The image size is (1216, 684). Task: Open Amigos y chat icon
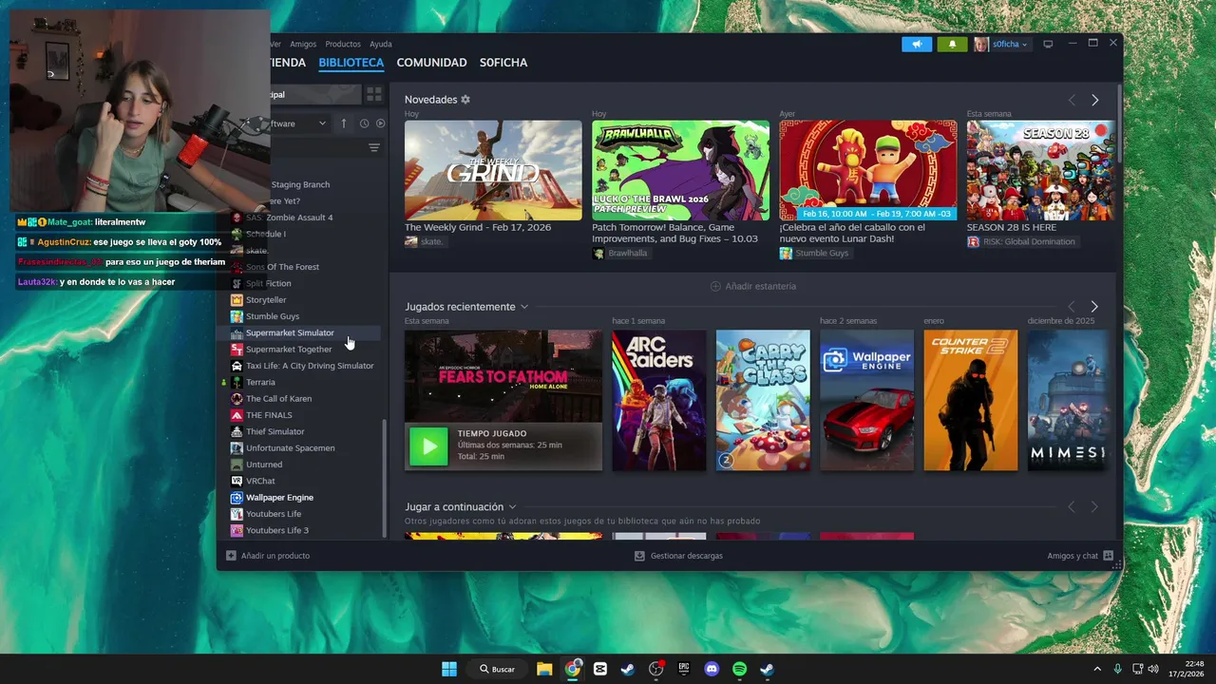1108,556
